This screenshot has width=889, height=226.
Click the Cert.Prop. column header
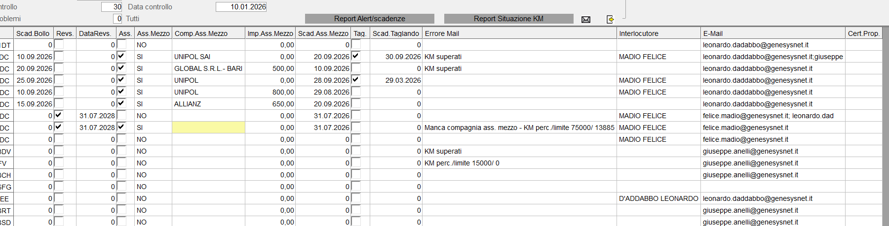863,33
